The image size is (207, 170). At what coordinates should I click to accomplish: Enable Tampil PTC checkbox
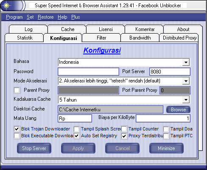point(166,136)
